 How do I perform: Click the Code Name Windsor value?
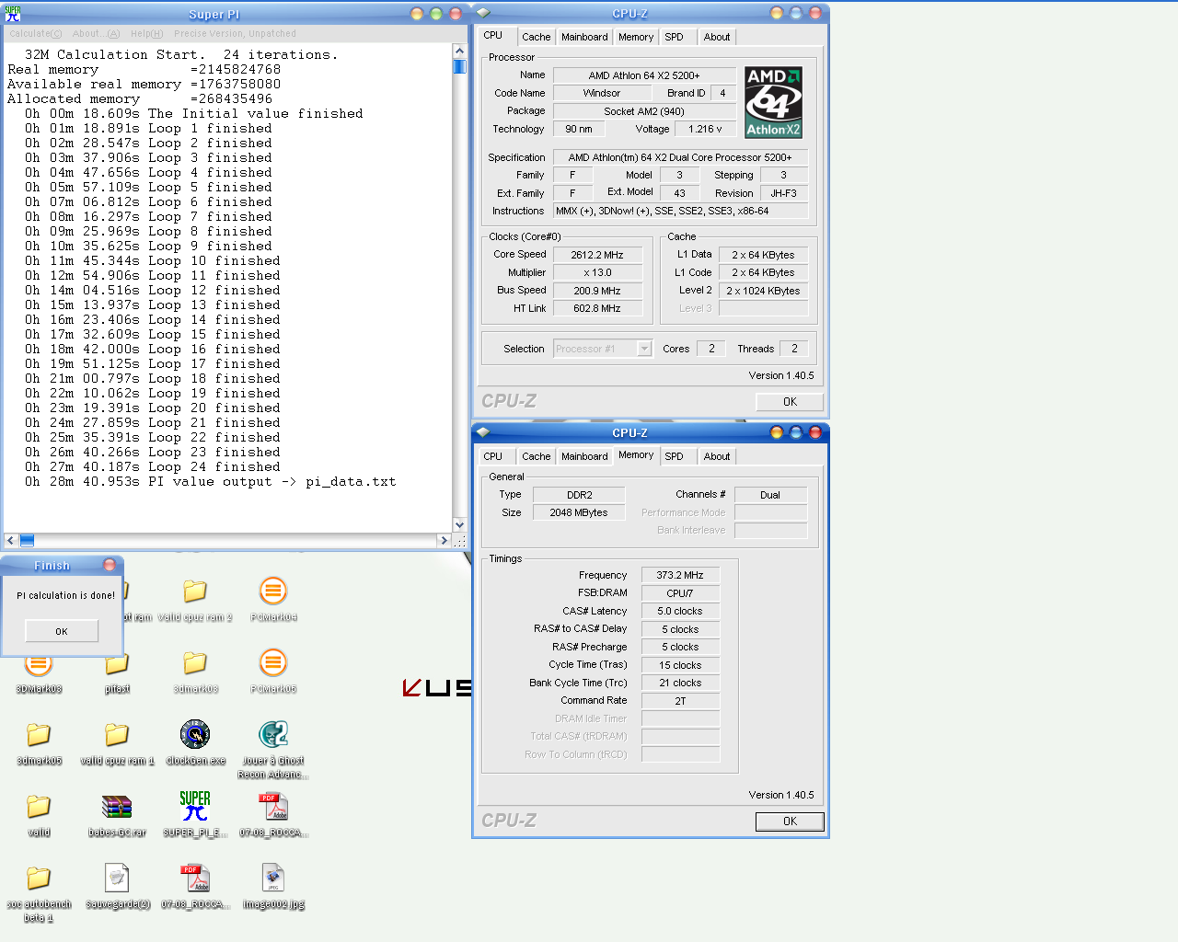coord(602,93)
